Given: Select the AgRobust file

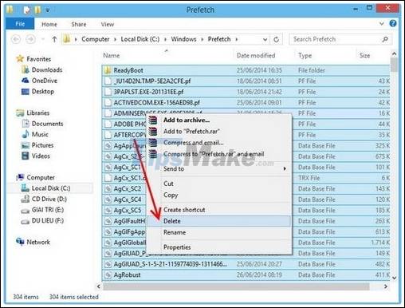Looking at the screenshot, I should coord(127,274).
